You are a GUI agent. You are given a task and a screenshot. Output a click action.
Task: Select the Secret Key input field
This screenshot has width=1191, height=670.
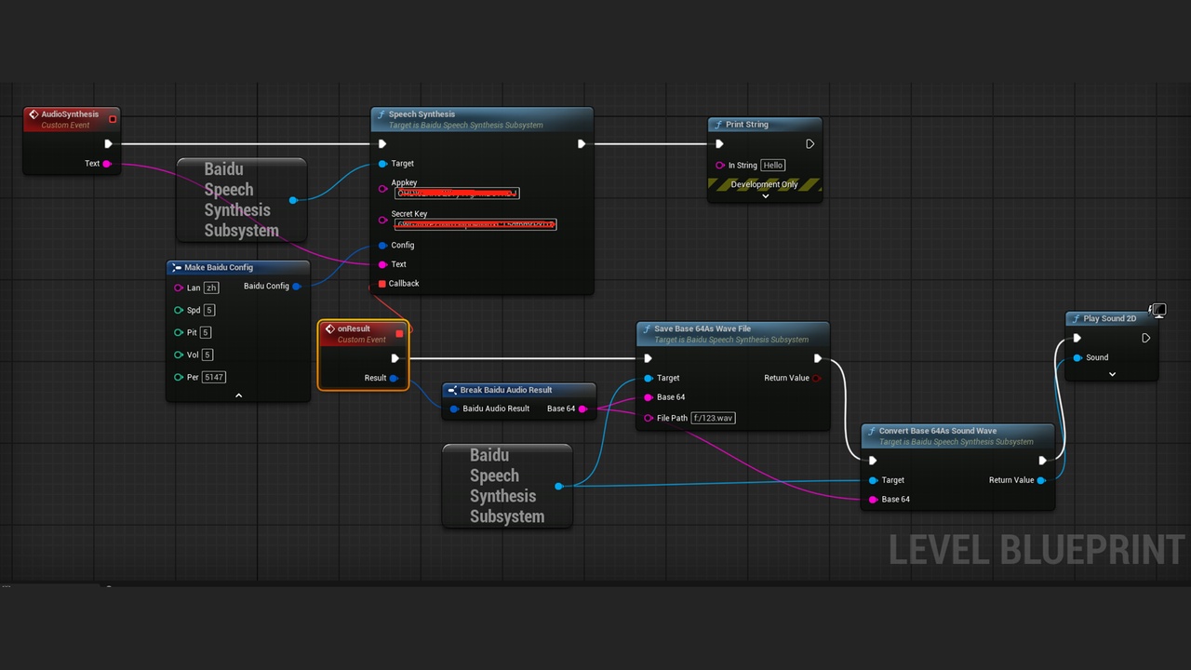click(x=475, y=224)
